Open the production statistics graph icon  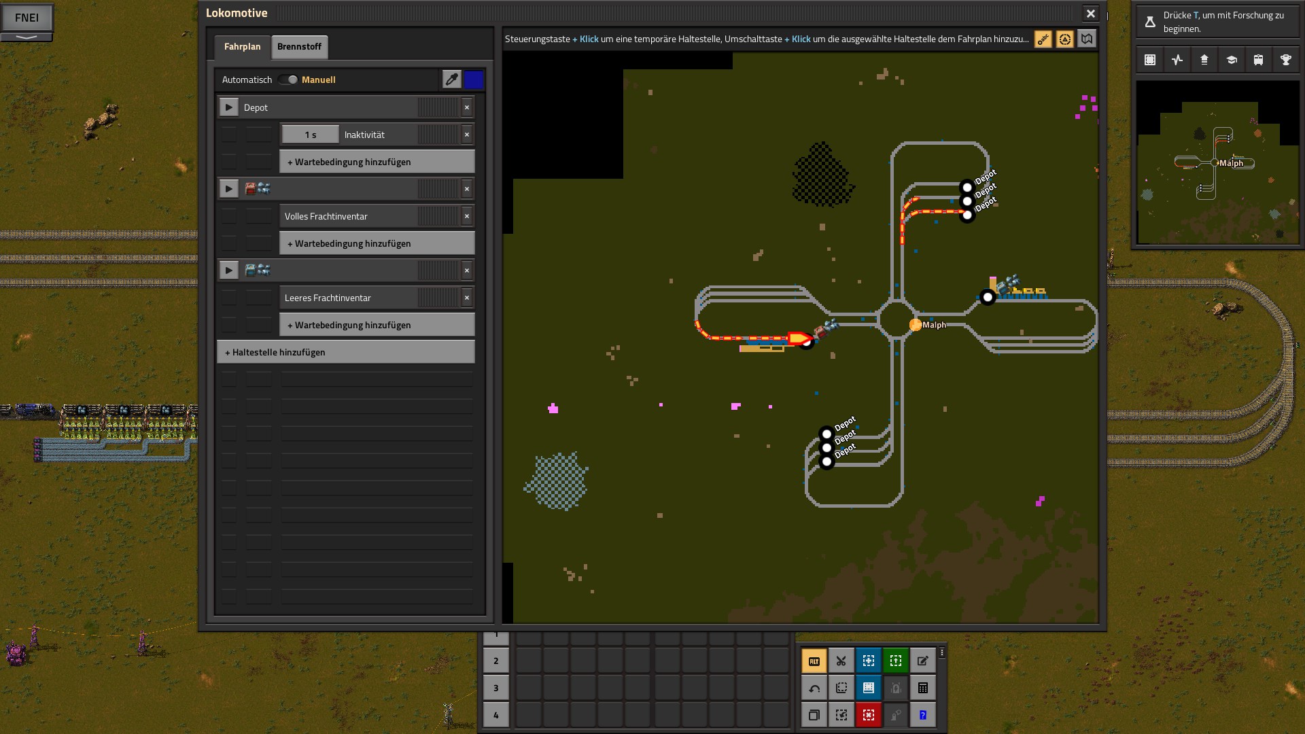click(1177, 60)
